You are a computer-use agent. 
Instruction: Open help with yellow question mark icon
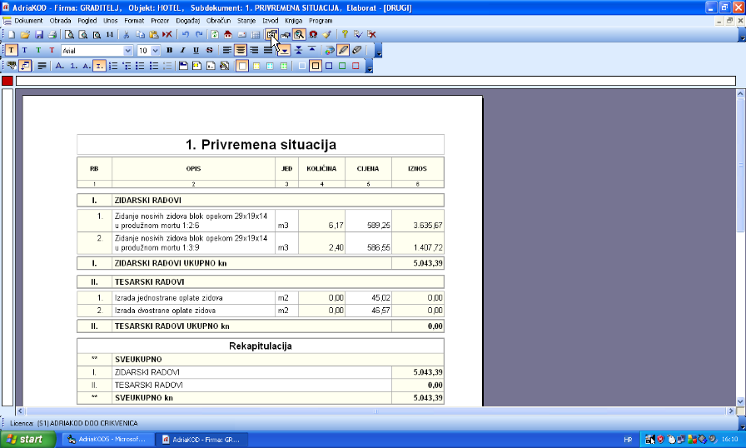click(345, 35)
